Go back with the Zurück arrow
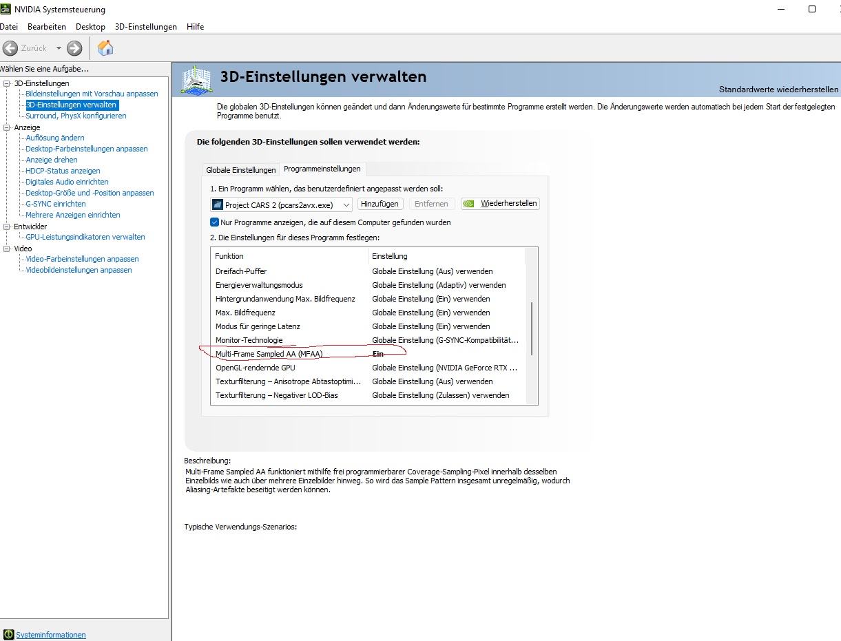Image resolution: width=841 pixels, height=641 pixels. pos(10,48)
